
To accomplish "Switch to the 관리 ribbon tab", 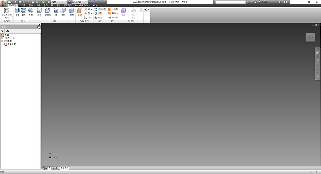I will (45, 5).
